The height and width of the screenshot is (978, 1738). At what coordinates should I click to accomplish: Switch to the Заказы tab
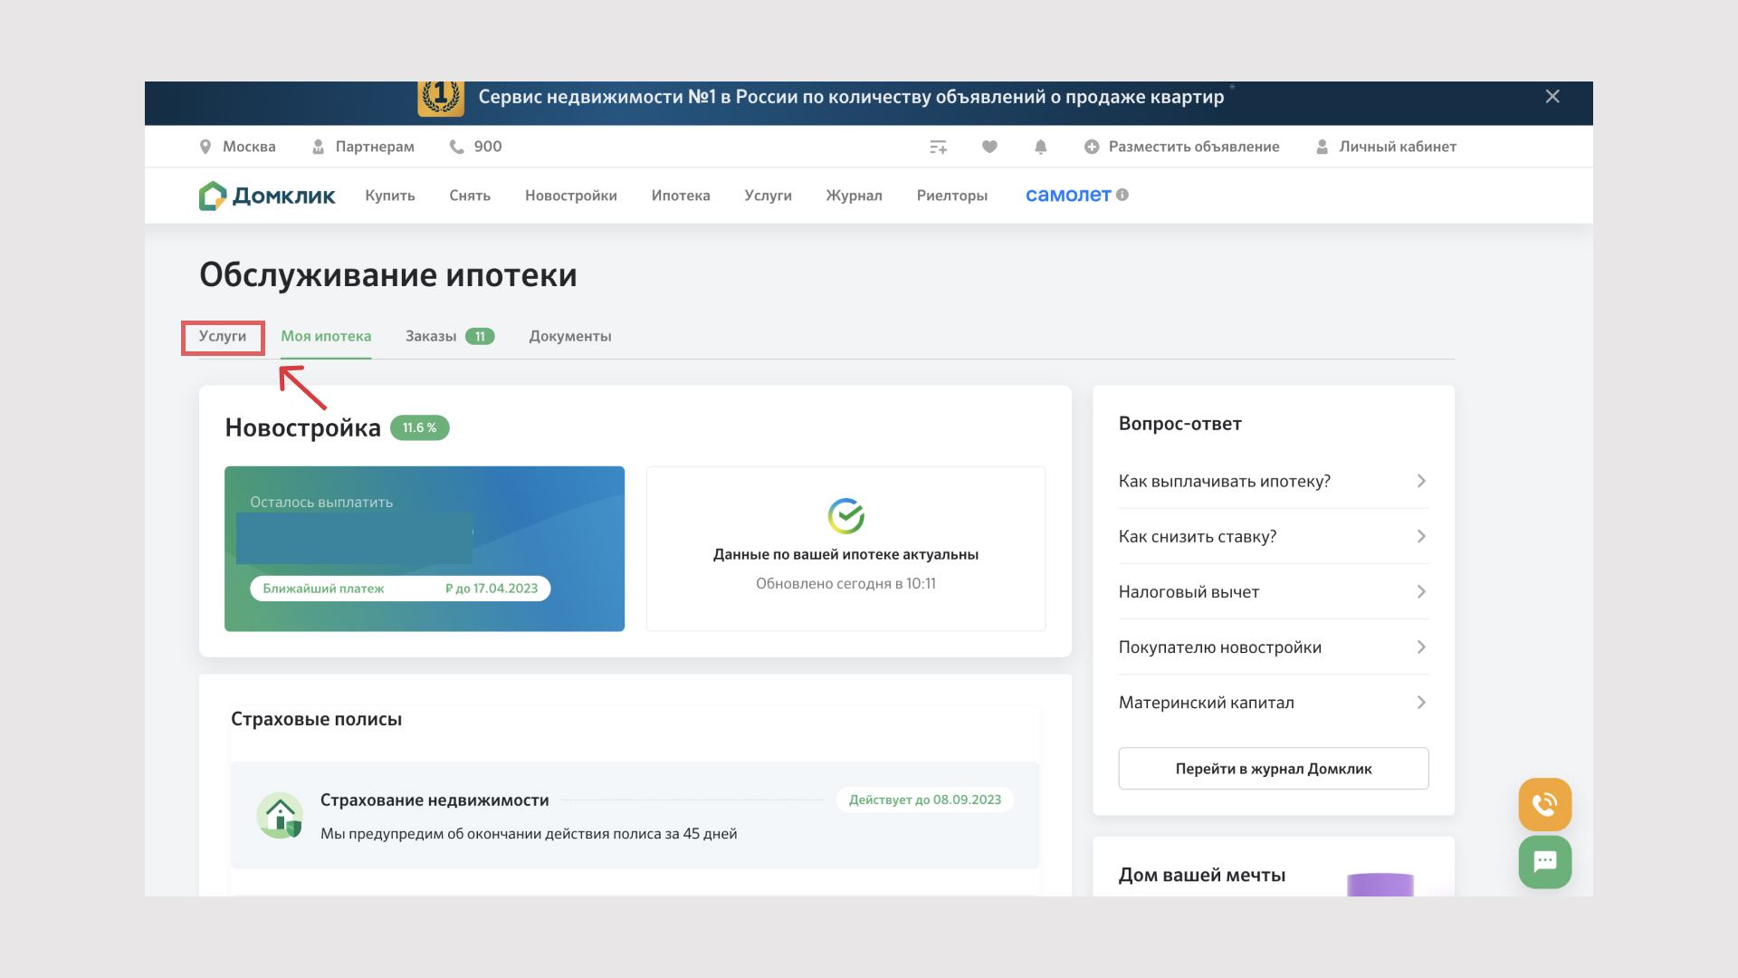point(431,336)
